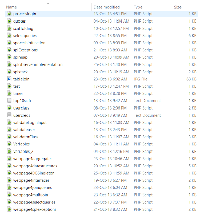Image resolution: width=200 pixels, height=215 pixels.
Task: Select the userclass PHP icon
Action: (9, 108)
